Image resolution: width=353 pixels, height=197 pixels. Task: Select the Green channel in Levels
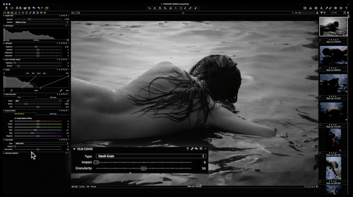pos(39,73)
